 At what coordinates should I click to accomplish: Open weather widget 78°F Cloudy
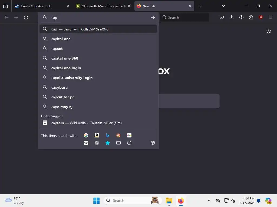pyautogui.click(x=15, y=201)
